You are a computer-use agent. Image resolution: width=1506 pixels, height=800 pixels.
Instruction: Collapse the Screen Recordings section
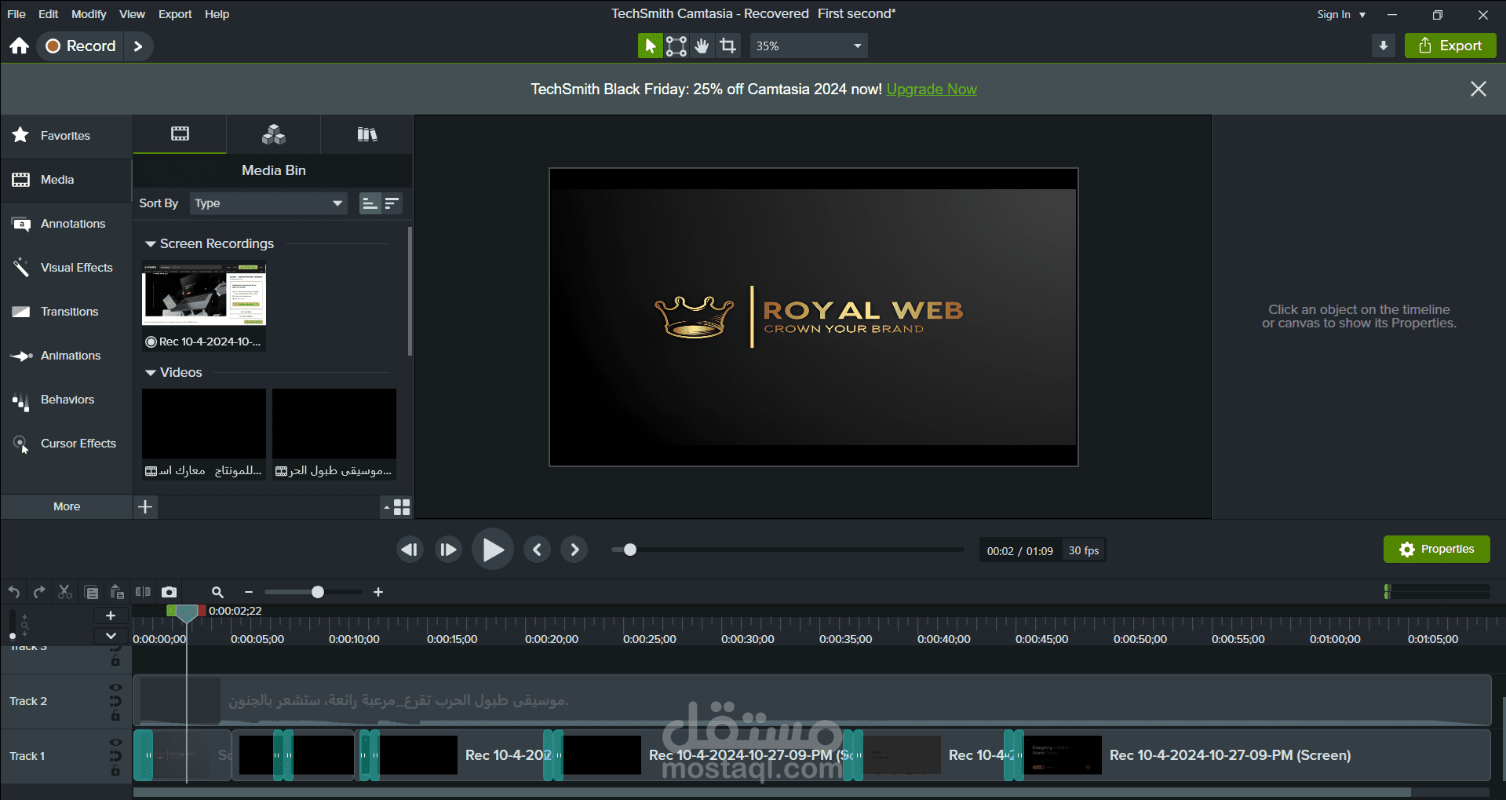point(151,244)
